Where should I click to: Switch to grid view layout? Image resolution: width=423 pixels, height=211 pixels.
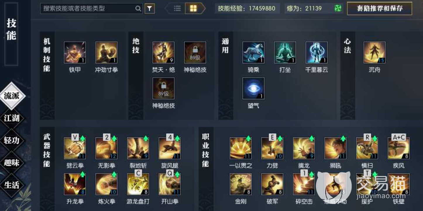tap(193, 8)
